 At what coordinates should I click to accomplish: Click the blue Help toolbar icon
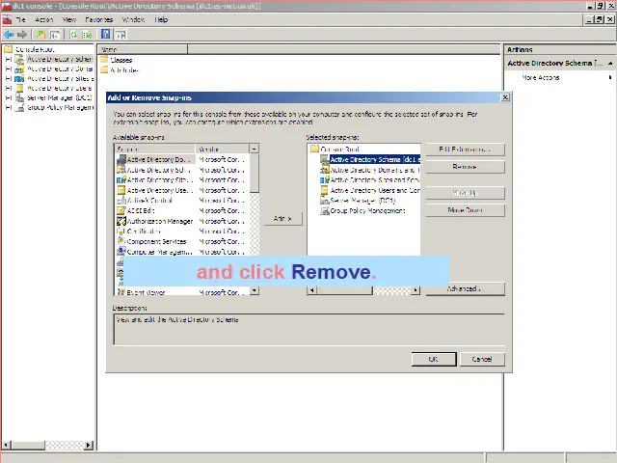point(105,35)
